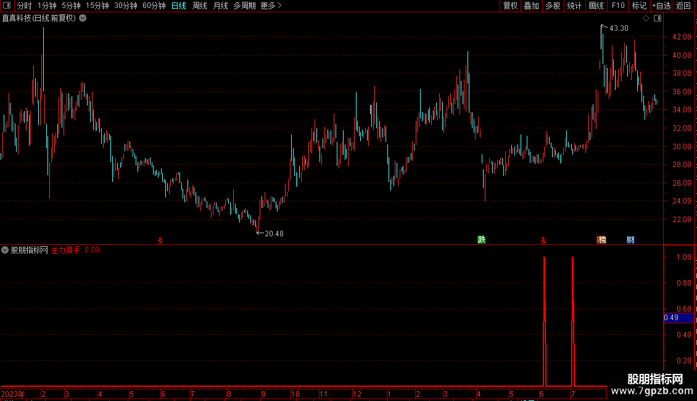Click the 0.49 highlighted axis value
The height and width of the screenshot is (401, 697).
pos(678,318)
